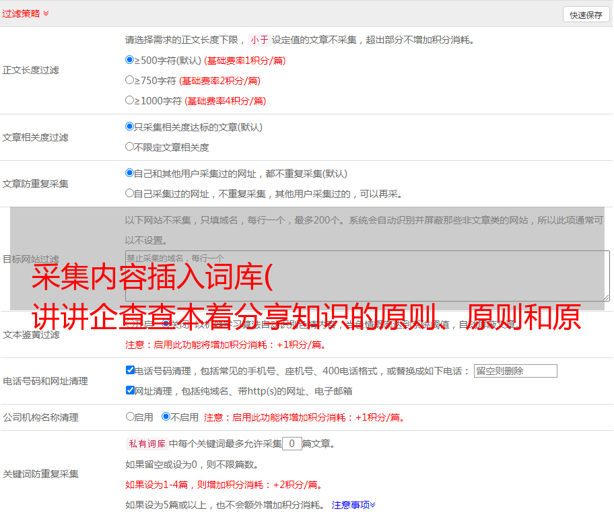Click the article count field showing 0

[292, 444]
